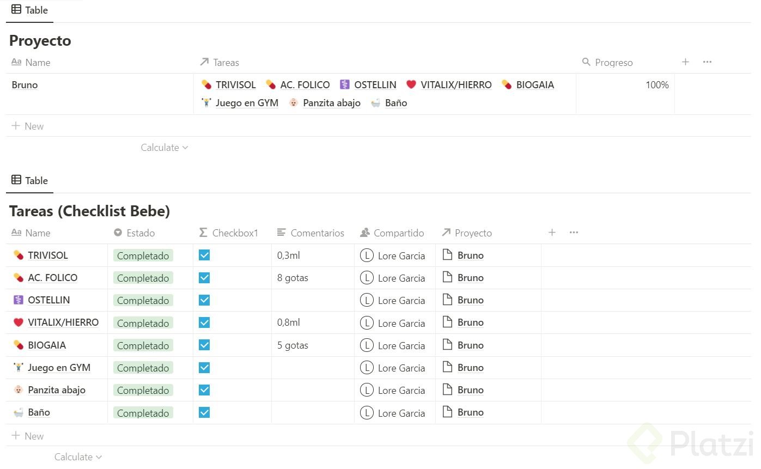This screenshot has width=761, height=469.
Task: Uncheck the Checkbox1 box for TRIVISOL
Action: 204,255
